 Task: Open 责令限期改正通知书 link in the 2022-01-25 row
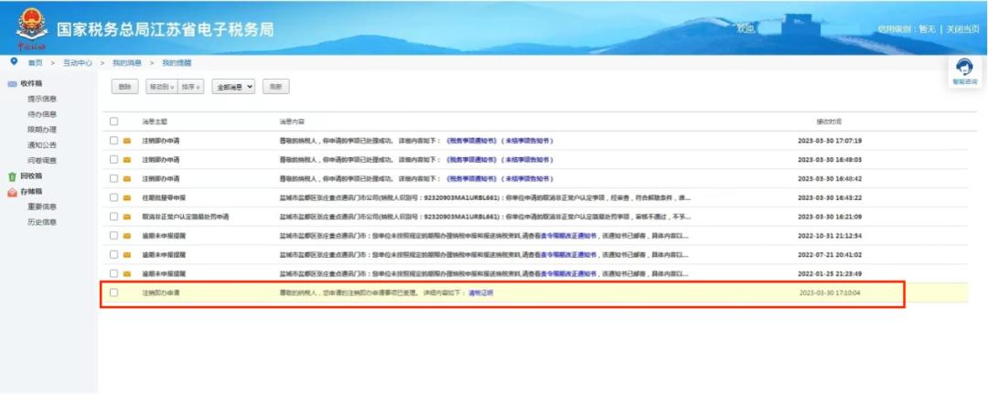568,273
